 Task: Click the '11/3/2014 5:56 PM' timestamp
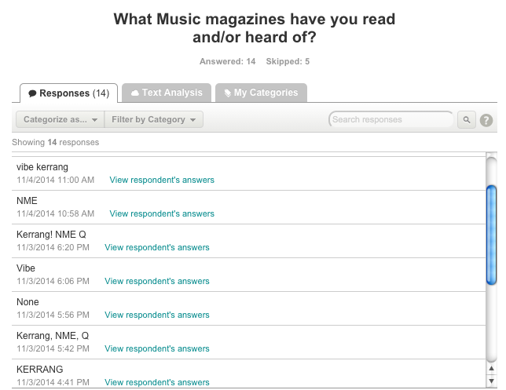coord(53,315)
